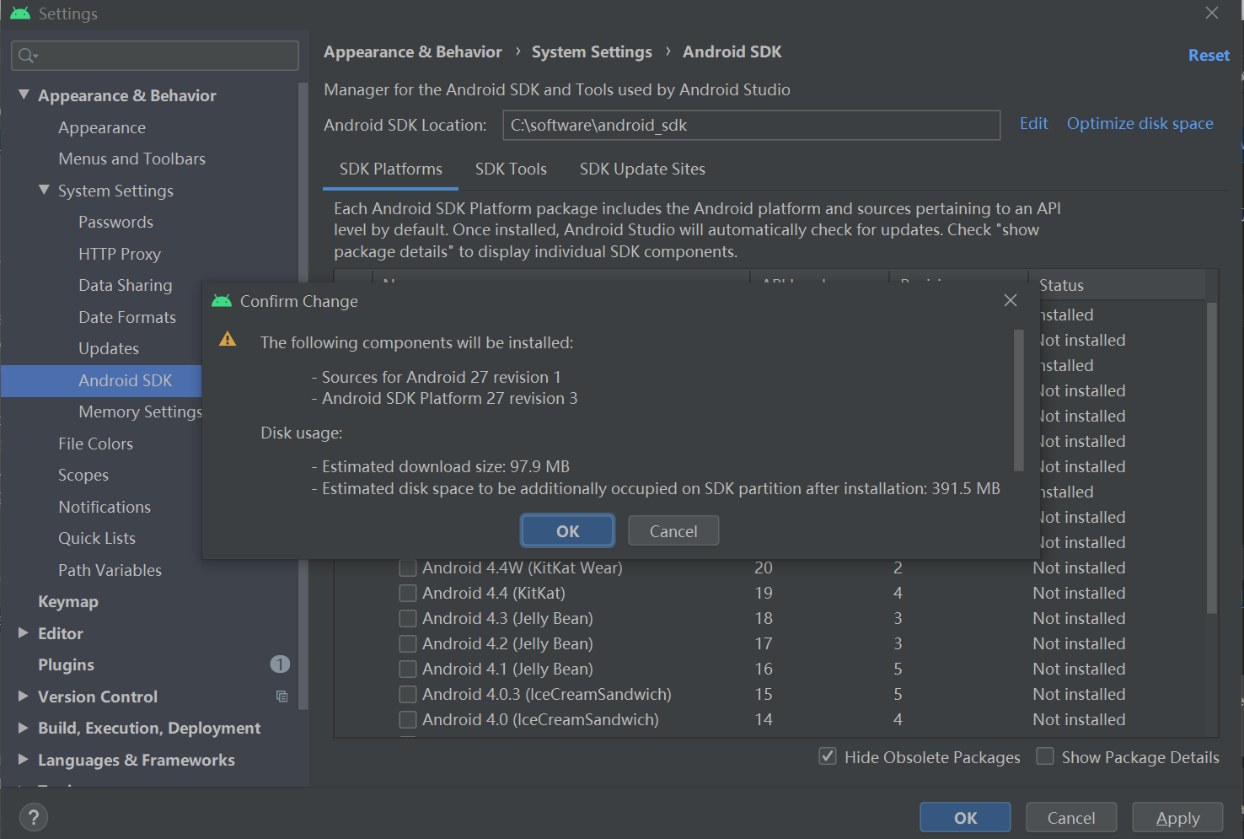This screenshot has height=839, width=1244.
Task: Click the SDK platforms table vertical scrollbar
Action: point(1212,458)
